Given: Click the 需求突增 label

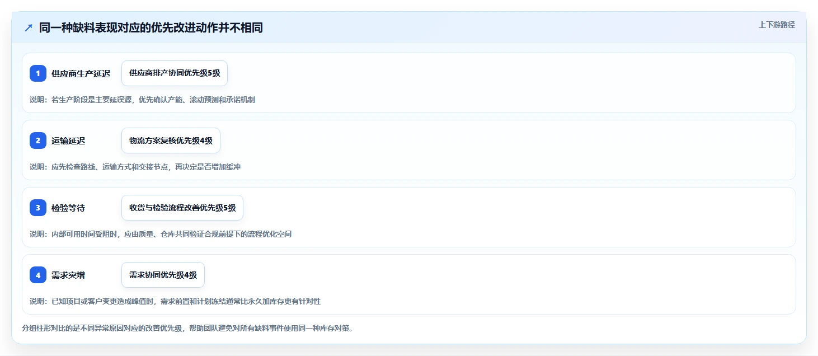Looking at the screenshot, I should (x=68, y=275).
